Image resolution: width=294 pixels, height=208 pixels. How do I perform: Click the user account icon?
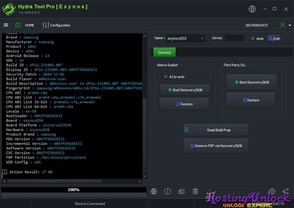(x=282, y=25)
